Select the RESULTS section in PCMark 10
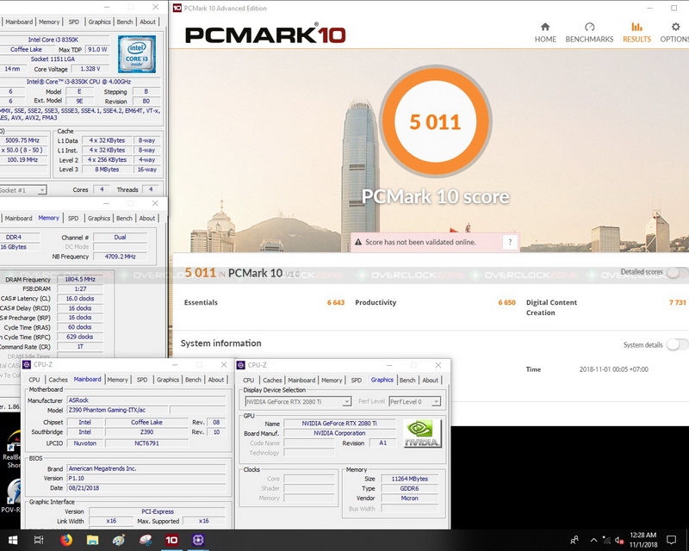 [636, 33]
